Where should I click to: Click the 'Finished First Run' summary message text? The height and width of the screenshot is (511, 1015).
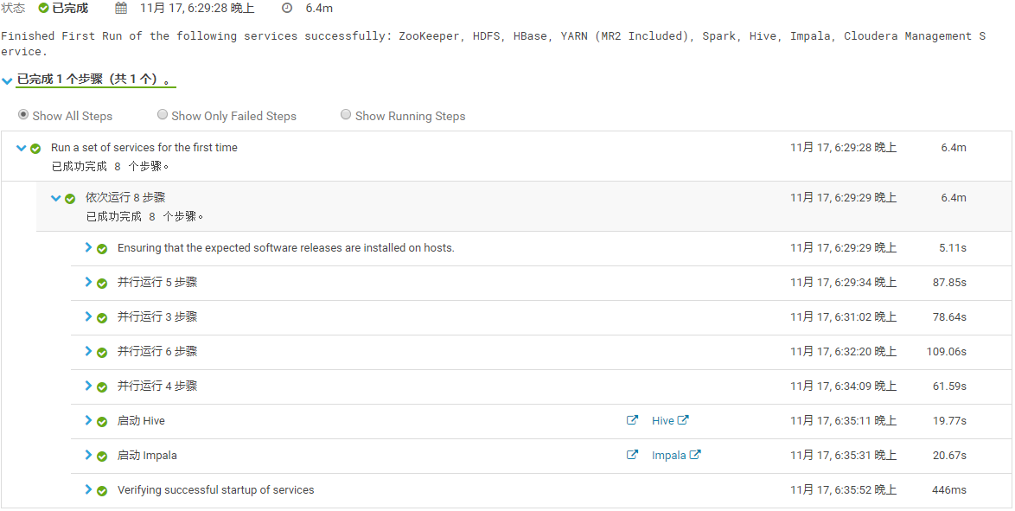(493, 43)
